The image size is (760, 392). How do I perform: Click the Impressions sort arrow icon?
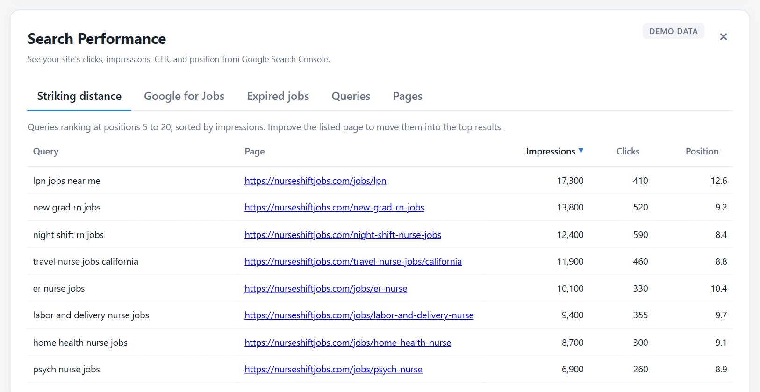click(x=581, y=151)
